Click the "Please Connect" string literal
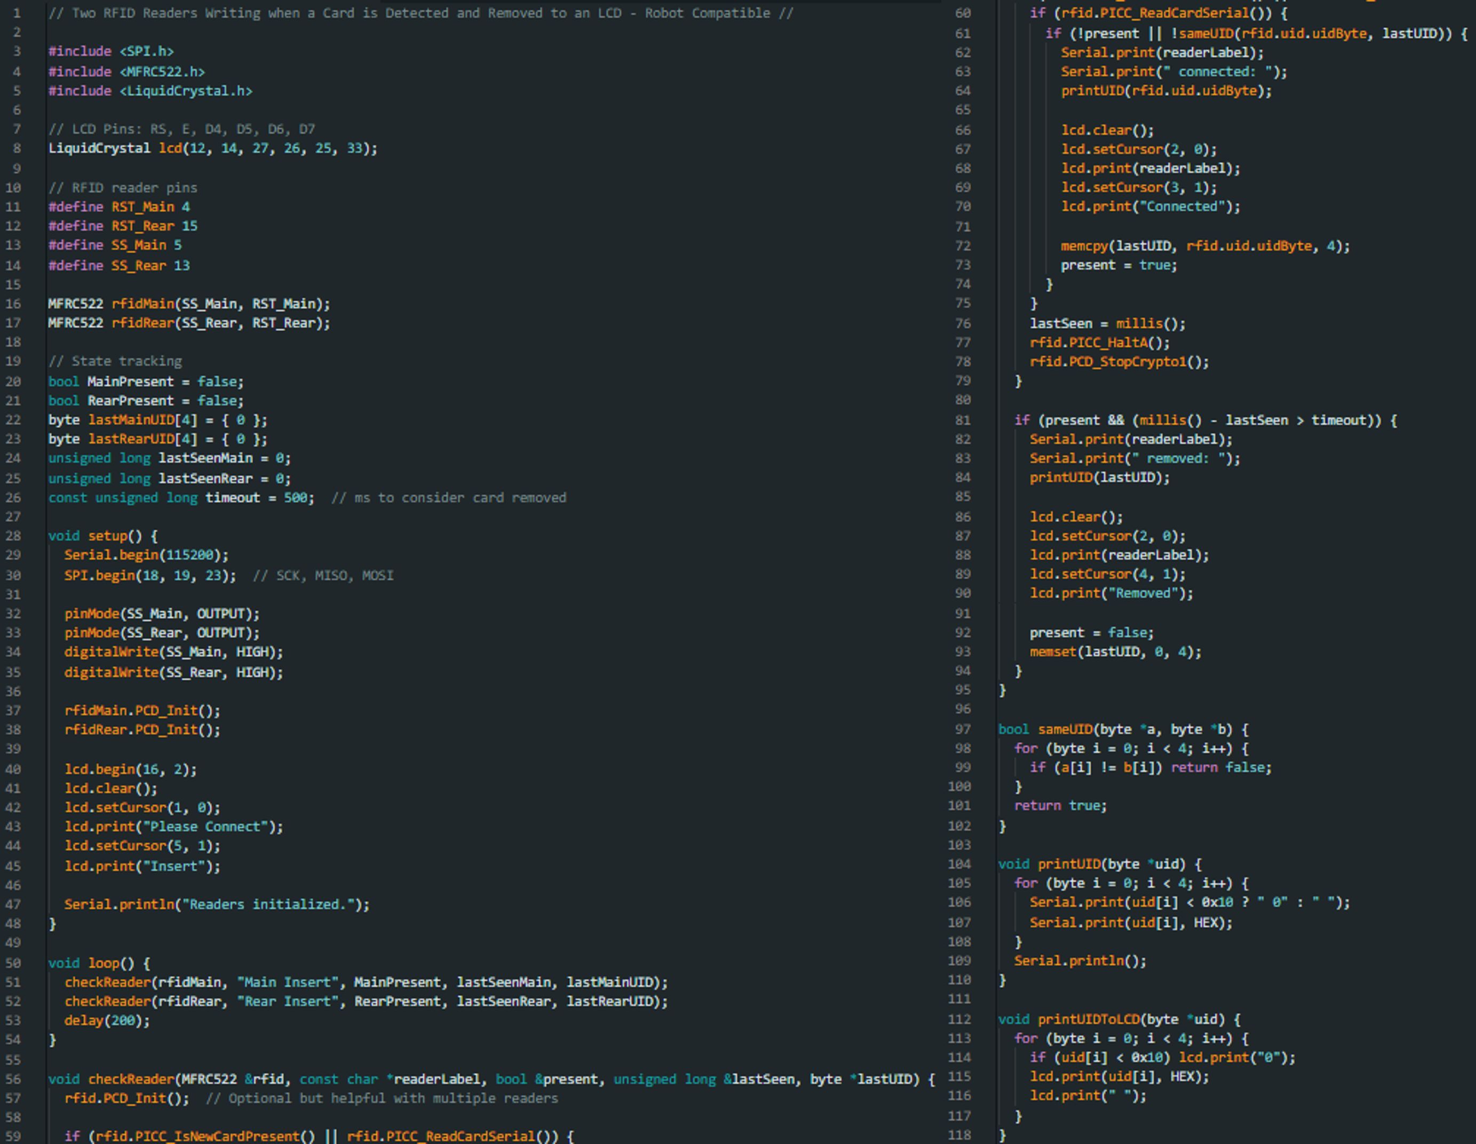Image resolution: width=1476 pixels, height=1144 pixels. pos(205,827)
